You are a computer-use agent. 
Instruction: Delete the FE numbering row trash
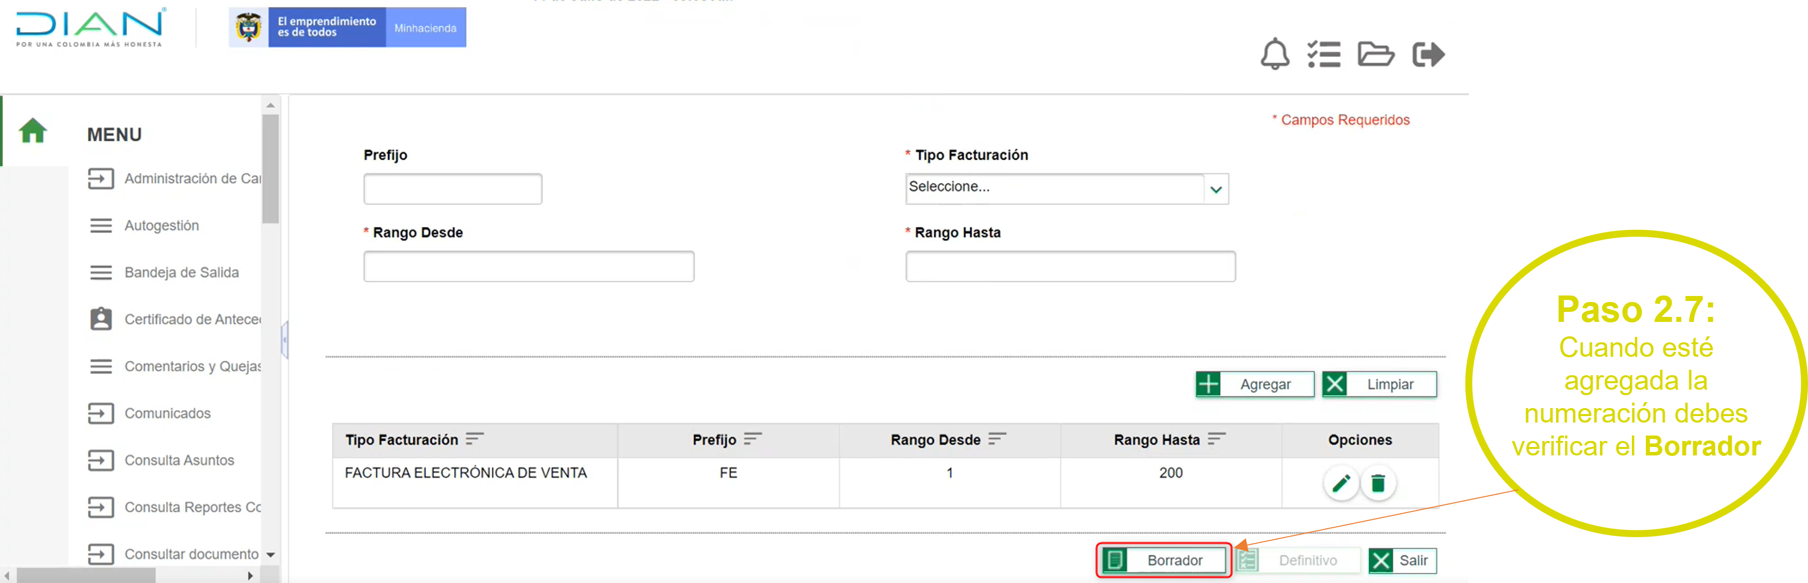click(1378, 483)
